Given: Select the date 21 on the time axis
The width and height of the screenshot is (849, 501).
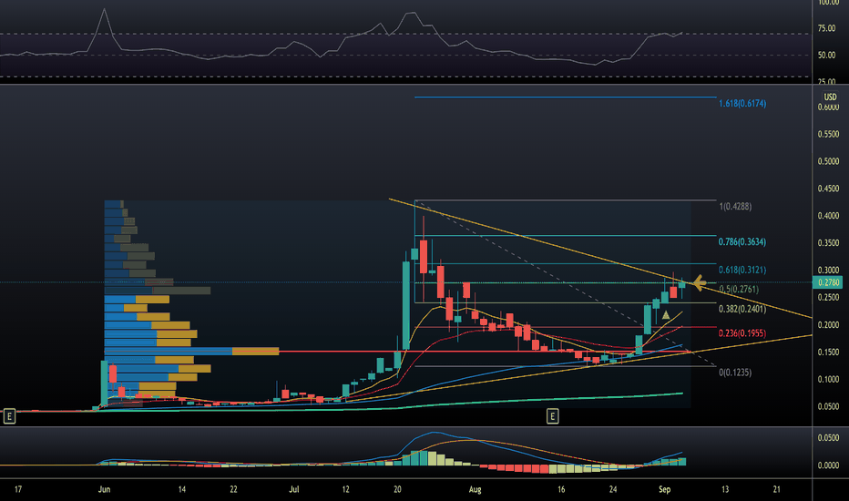Looking at the screenshot, I should (776, 490).
